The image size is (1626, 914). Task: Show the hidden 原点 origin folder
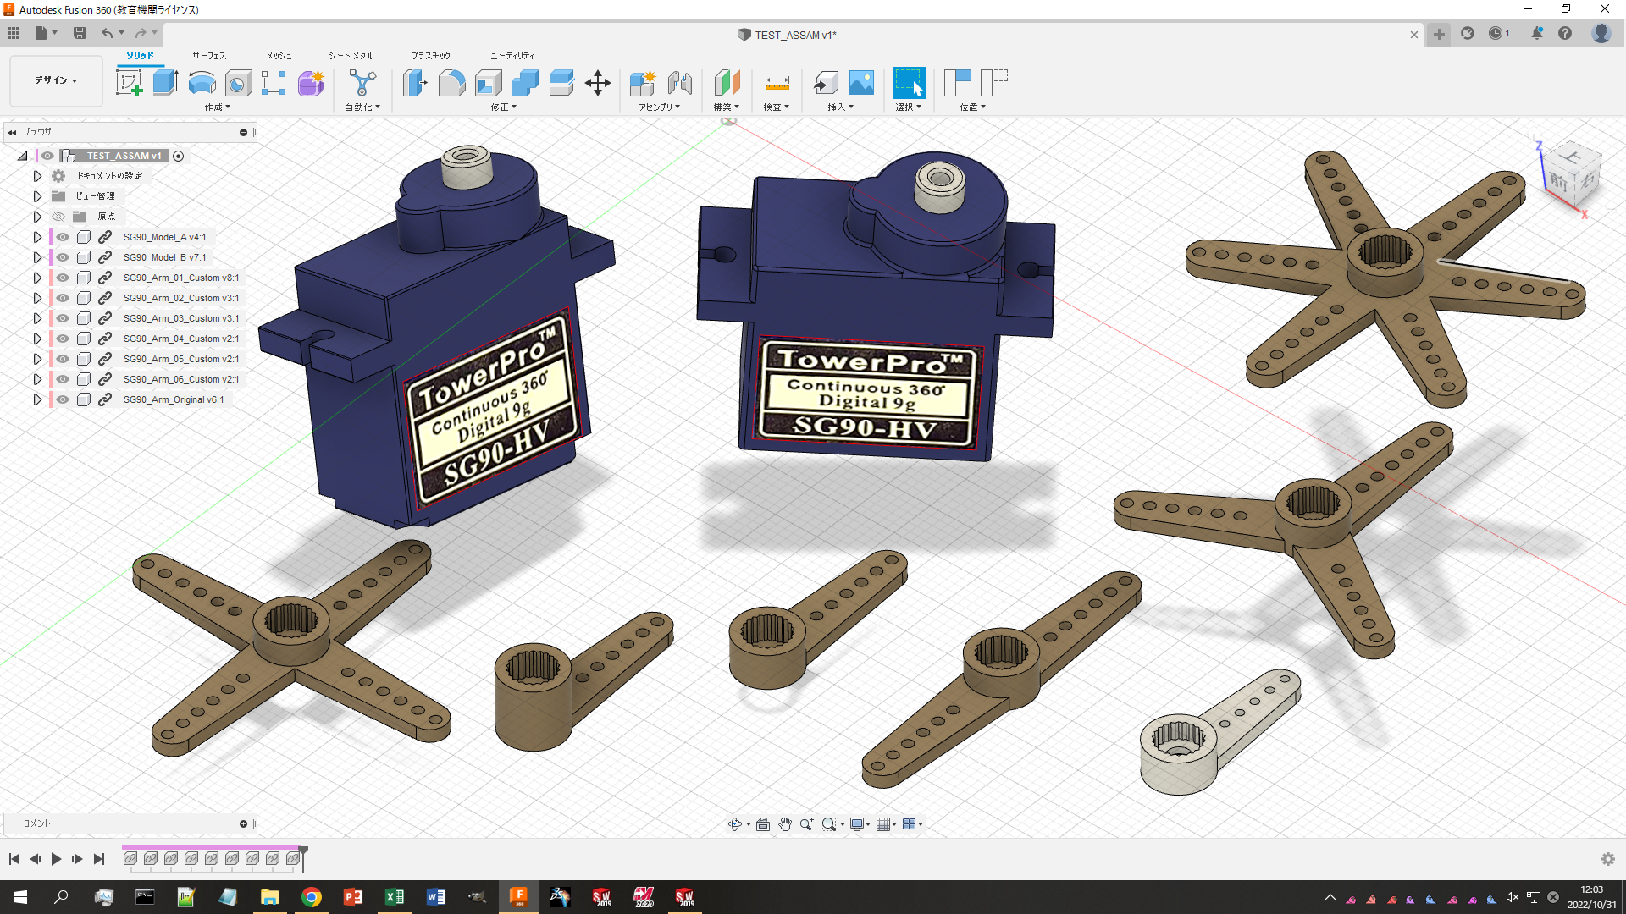tap(58, 217)
